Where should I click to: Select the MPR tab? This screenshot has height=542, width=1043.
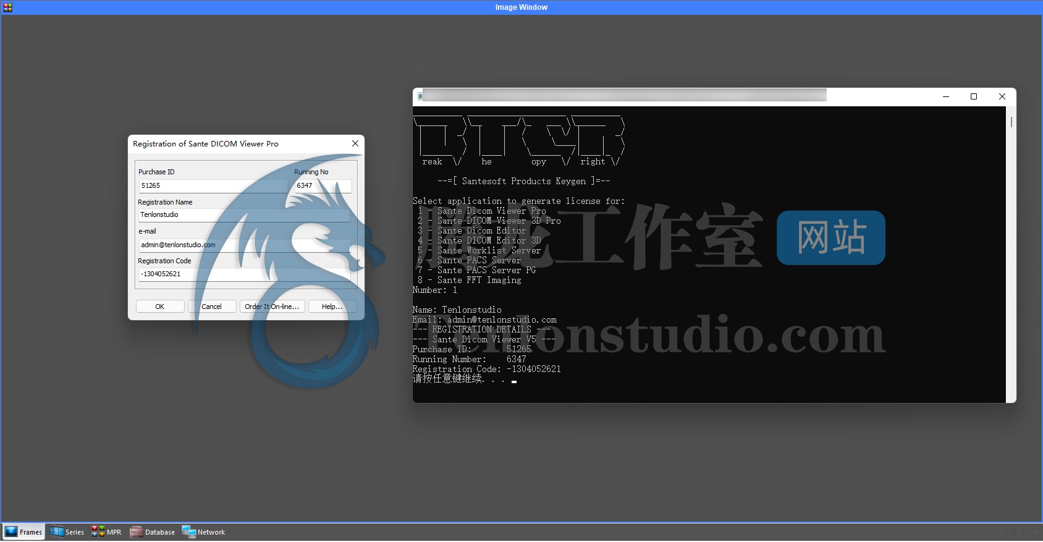(x=106, y=531)
